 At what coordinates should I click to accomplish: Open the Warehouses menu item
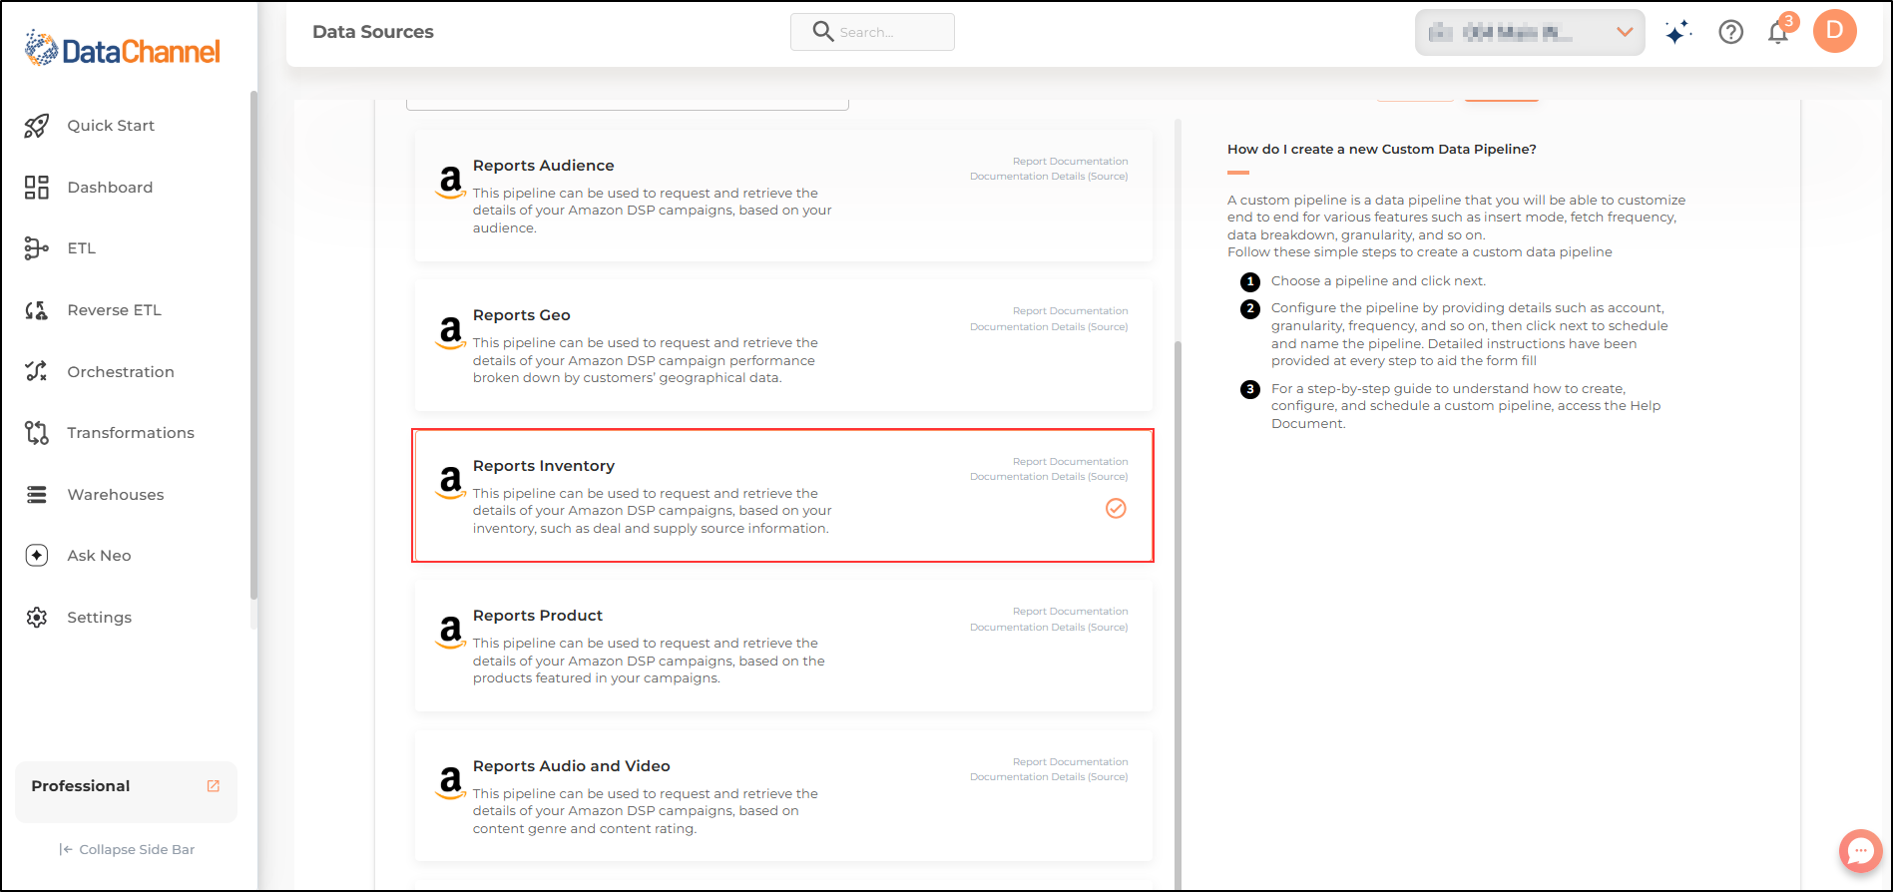[x=116, y=495]
